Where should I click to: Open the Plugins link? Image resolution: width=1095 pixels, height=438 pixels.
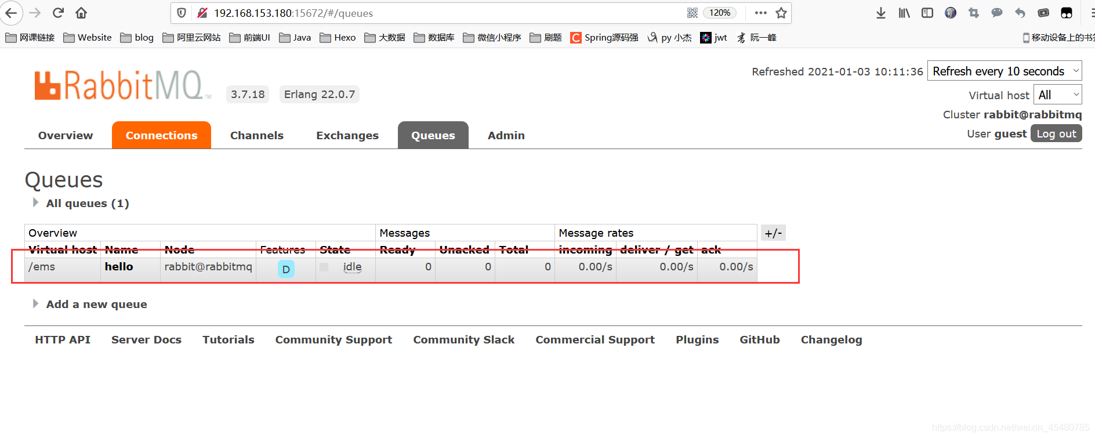[697, 339]
